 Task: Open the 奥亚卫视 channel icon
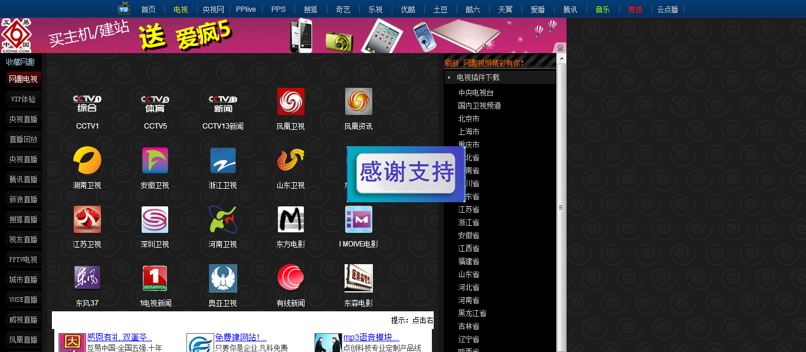[223, 278]
